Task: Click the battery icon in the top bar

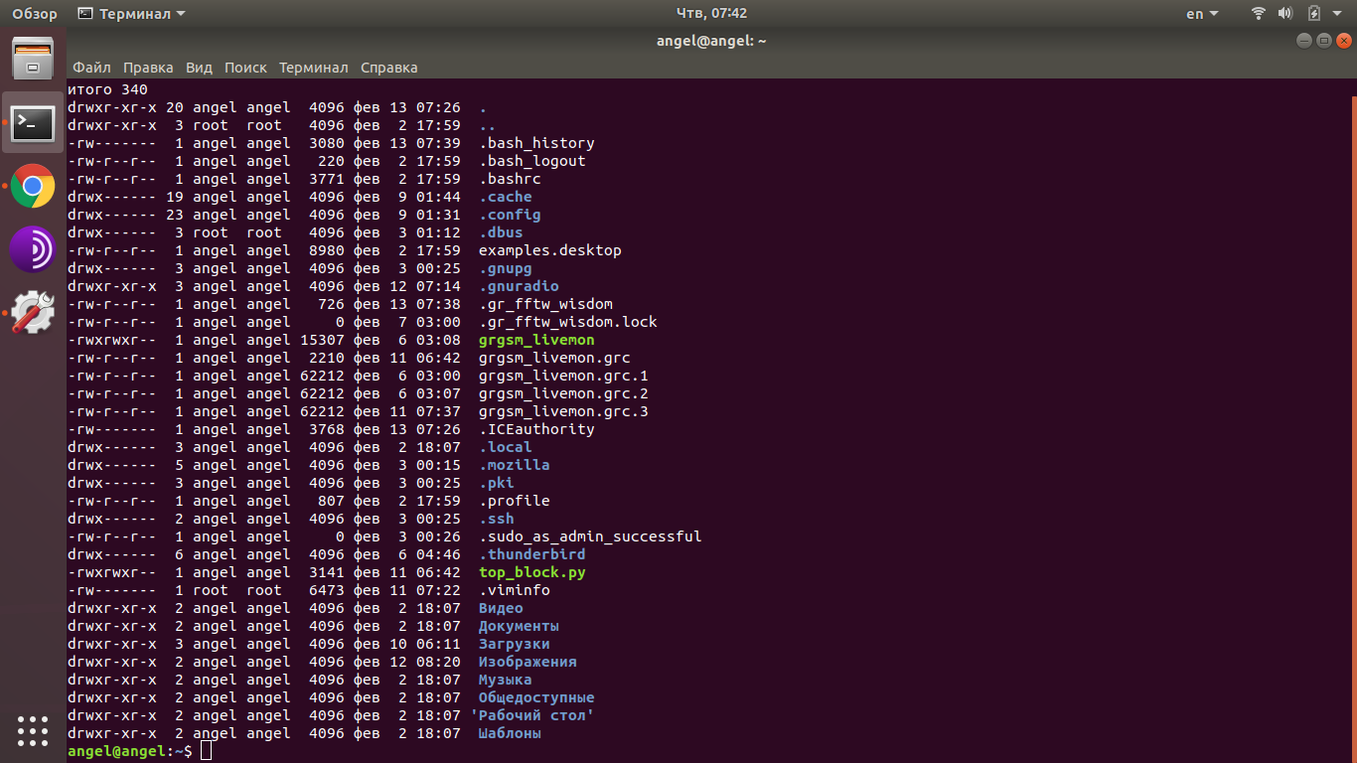Action: (x=1313, y=13)
